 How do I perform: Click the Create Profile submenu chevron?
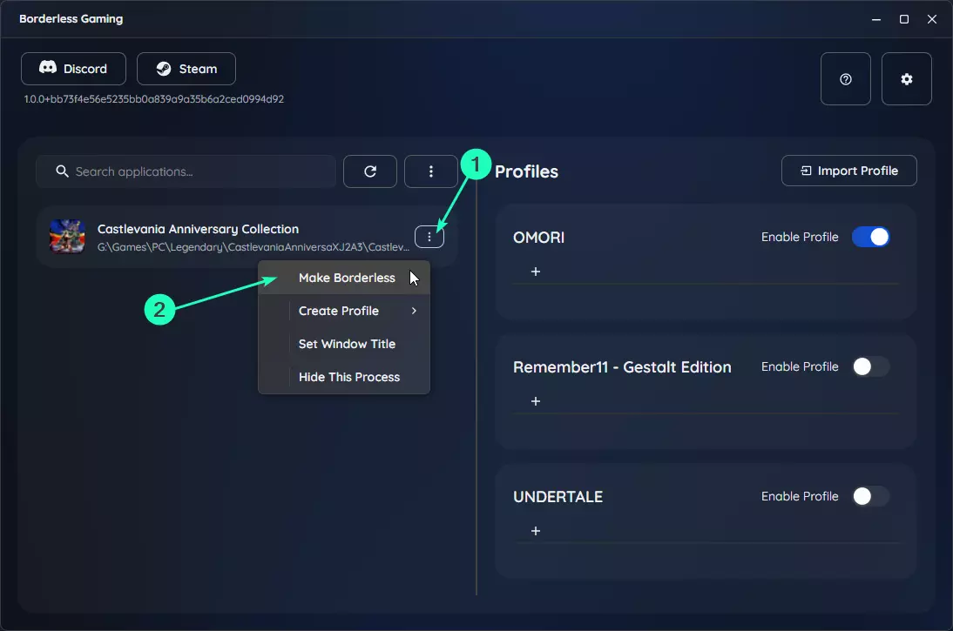414,311
